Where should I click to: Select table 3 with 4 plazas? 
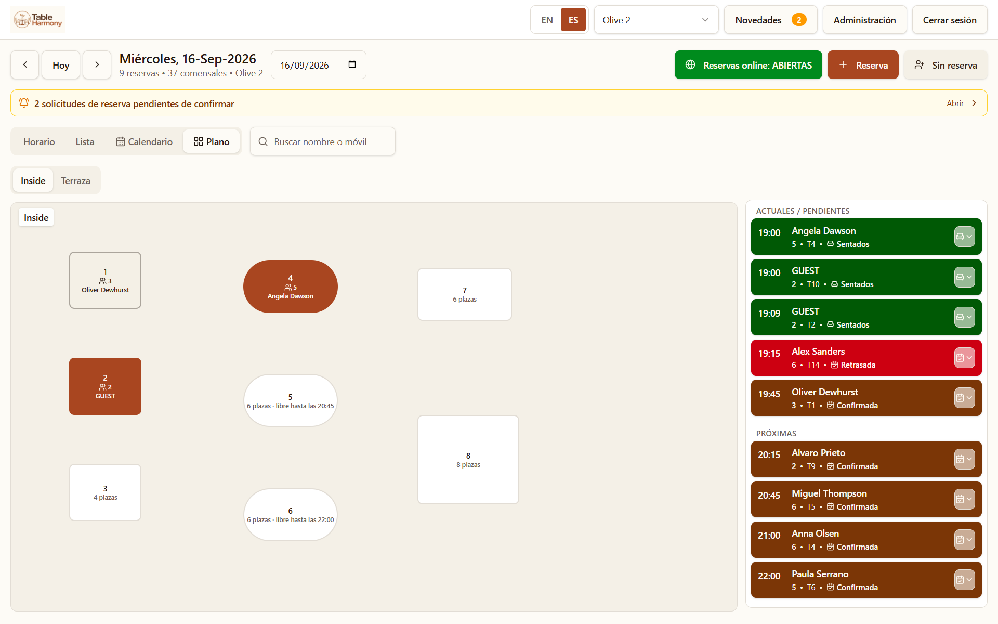coord(105,492)
